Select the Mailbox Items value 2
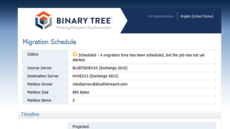Viewport: 230px width, 129px height. [x=73, y=100]
